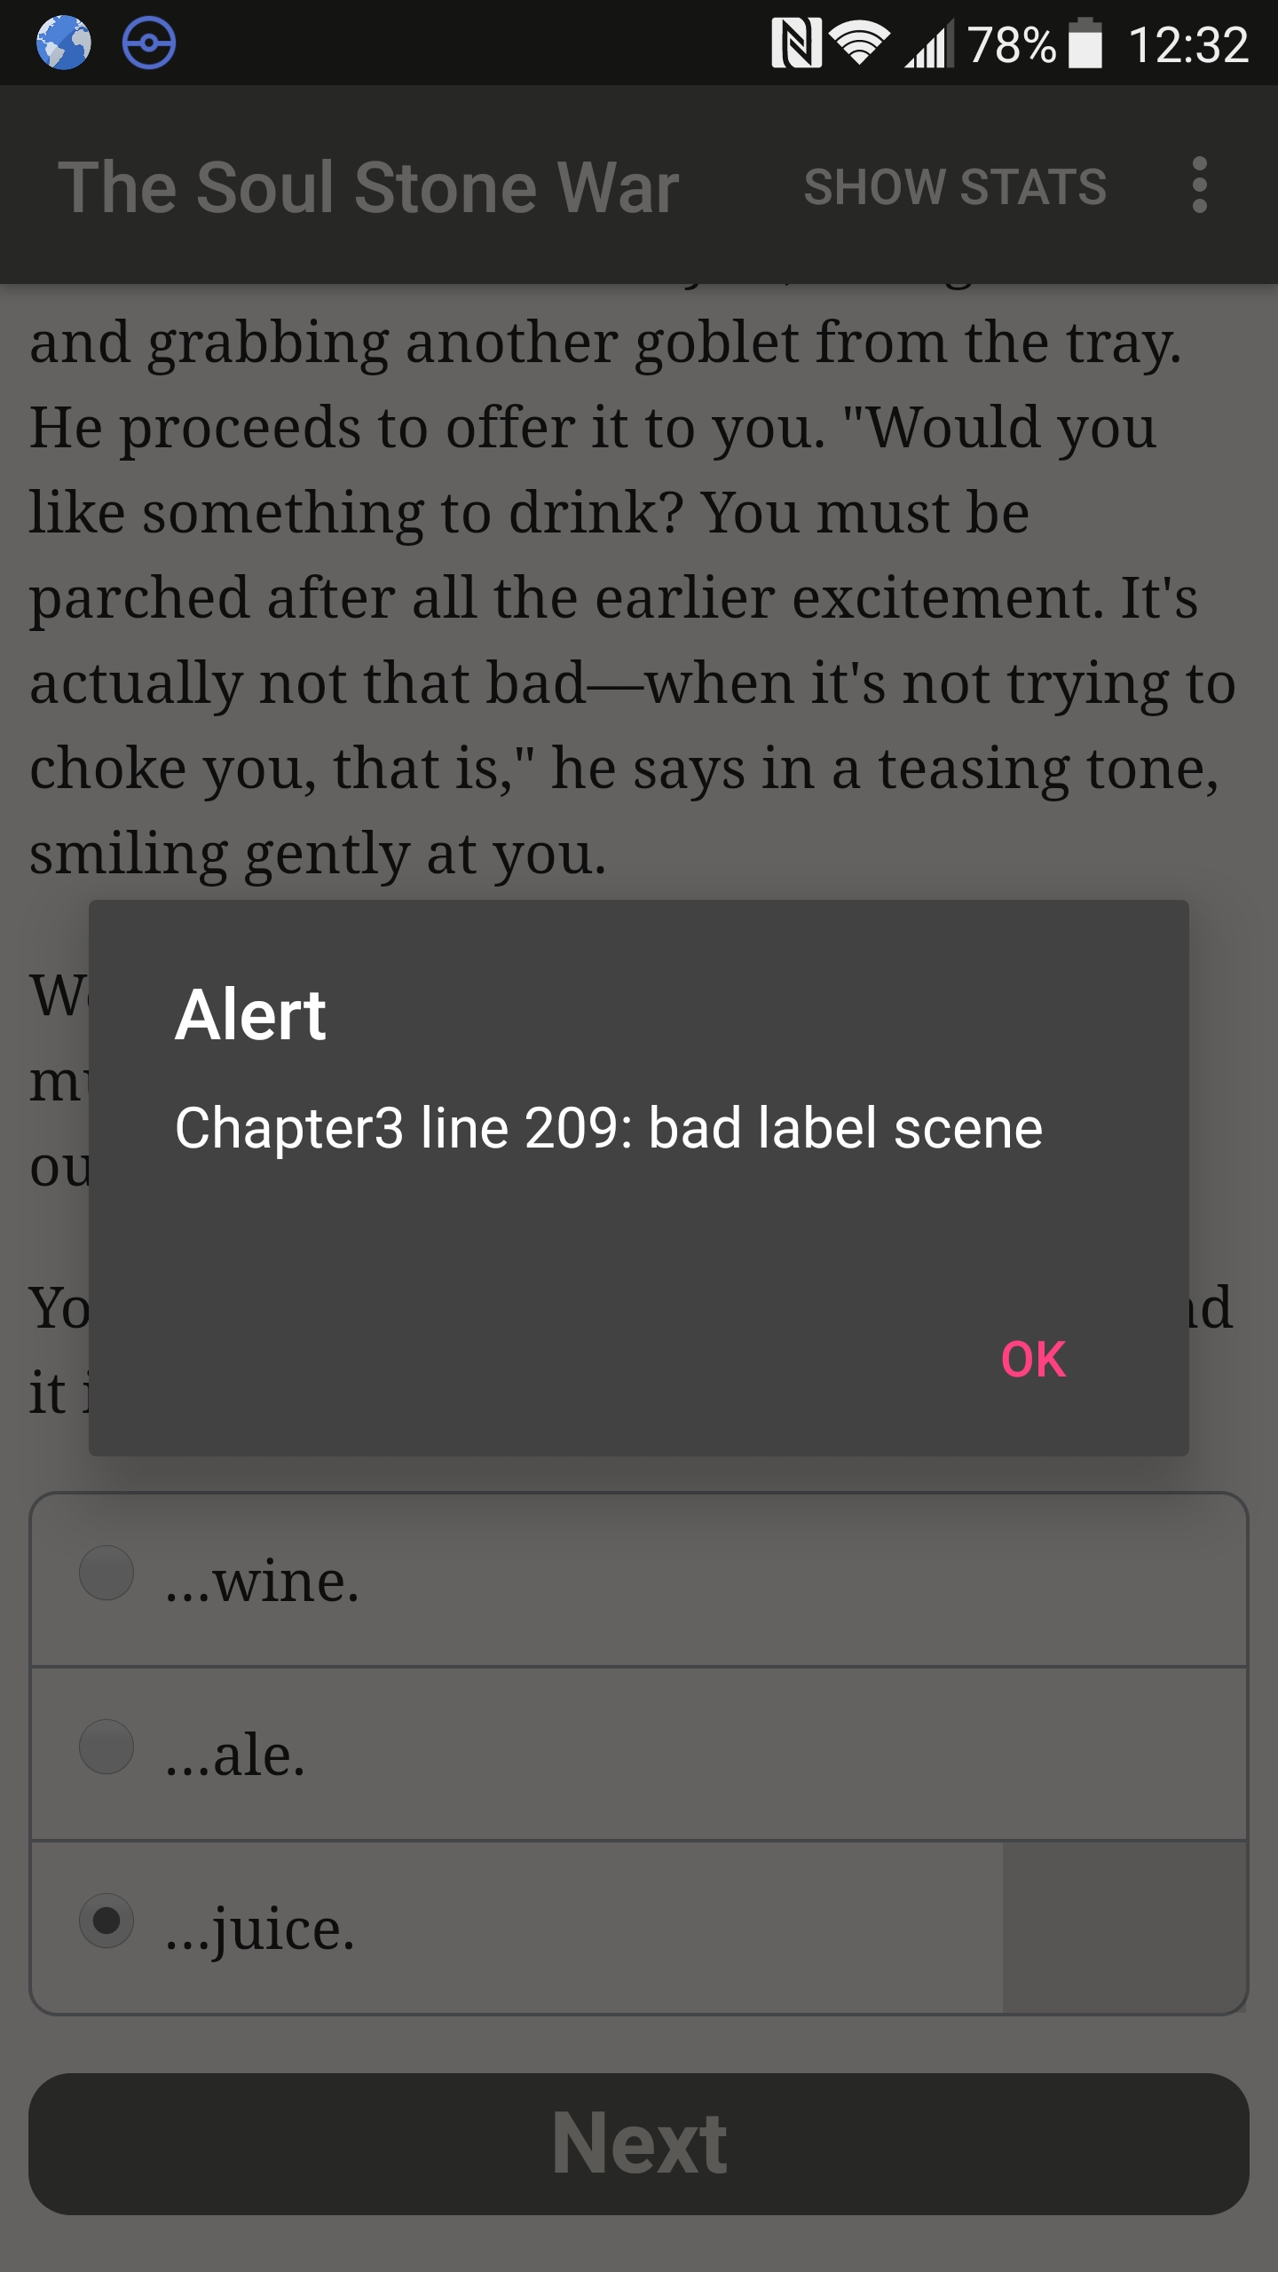The height and width of the screenshot is (2272, 1278).
Task: Tap the highlighted area right of juice option
Action: pyautogui.click(x=1124, y=1928)
